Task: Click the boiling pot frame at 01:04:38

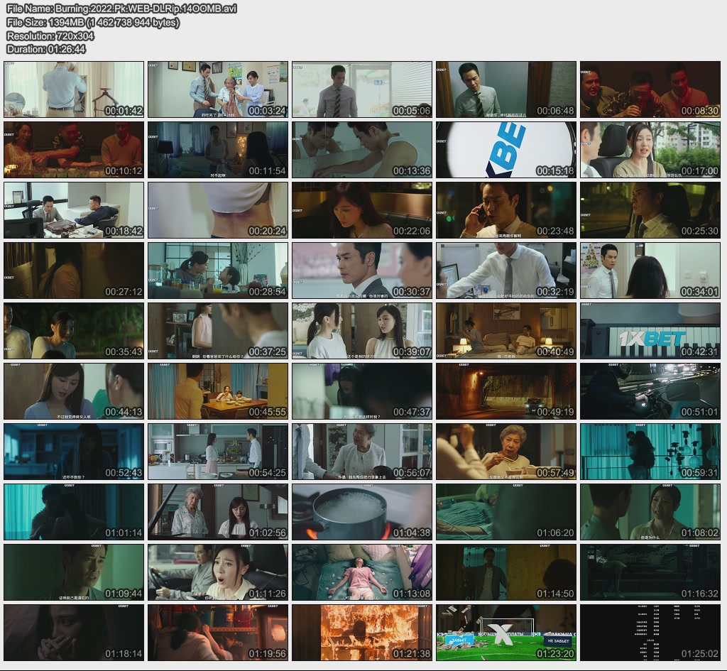Action: click(x=362, y=512)
